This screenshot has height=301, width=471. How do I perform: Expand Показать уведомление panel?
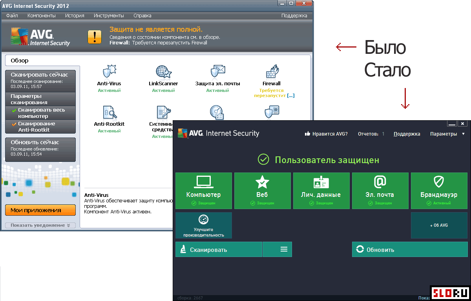tap(40, 225)
